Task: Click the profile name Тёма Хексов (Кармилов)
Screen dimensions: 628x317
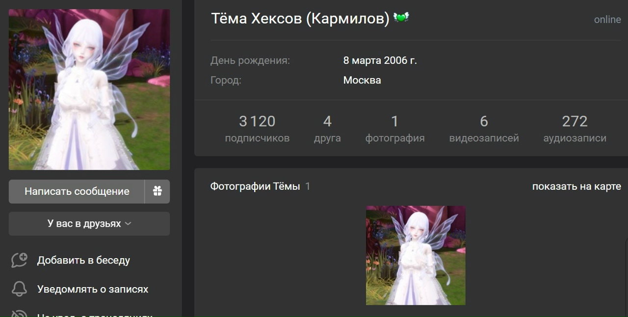Action: point(300,19)
